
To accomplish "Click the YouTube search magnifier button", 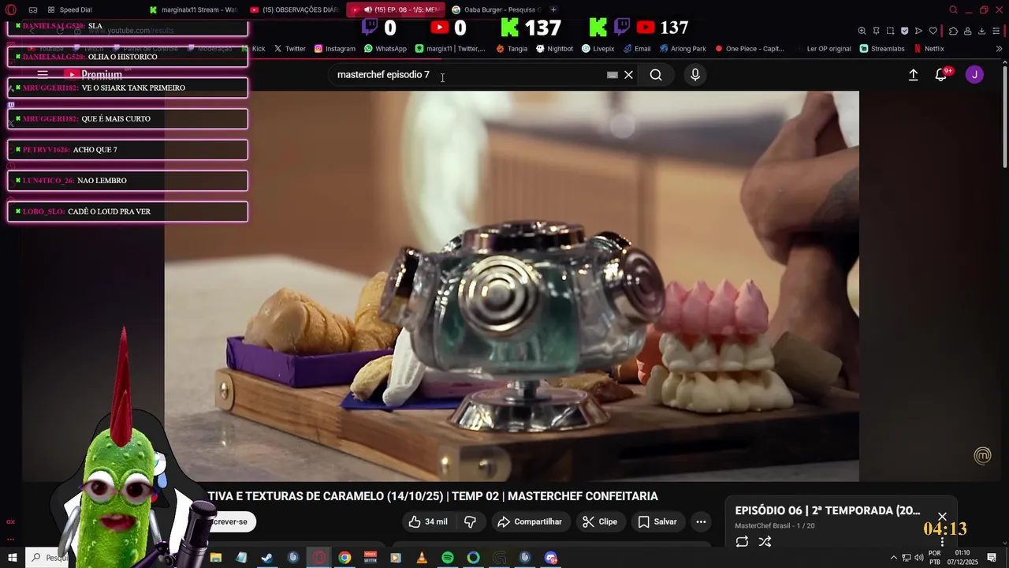I will pyautogui.click(x=656, y=75).
